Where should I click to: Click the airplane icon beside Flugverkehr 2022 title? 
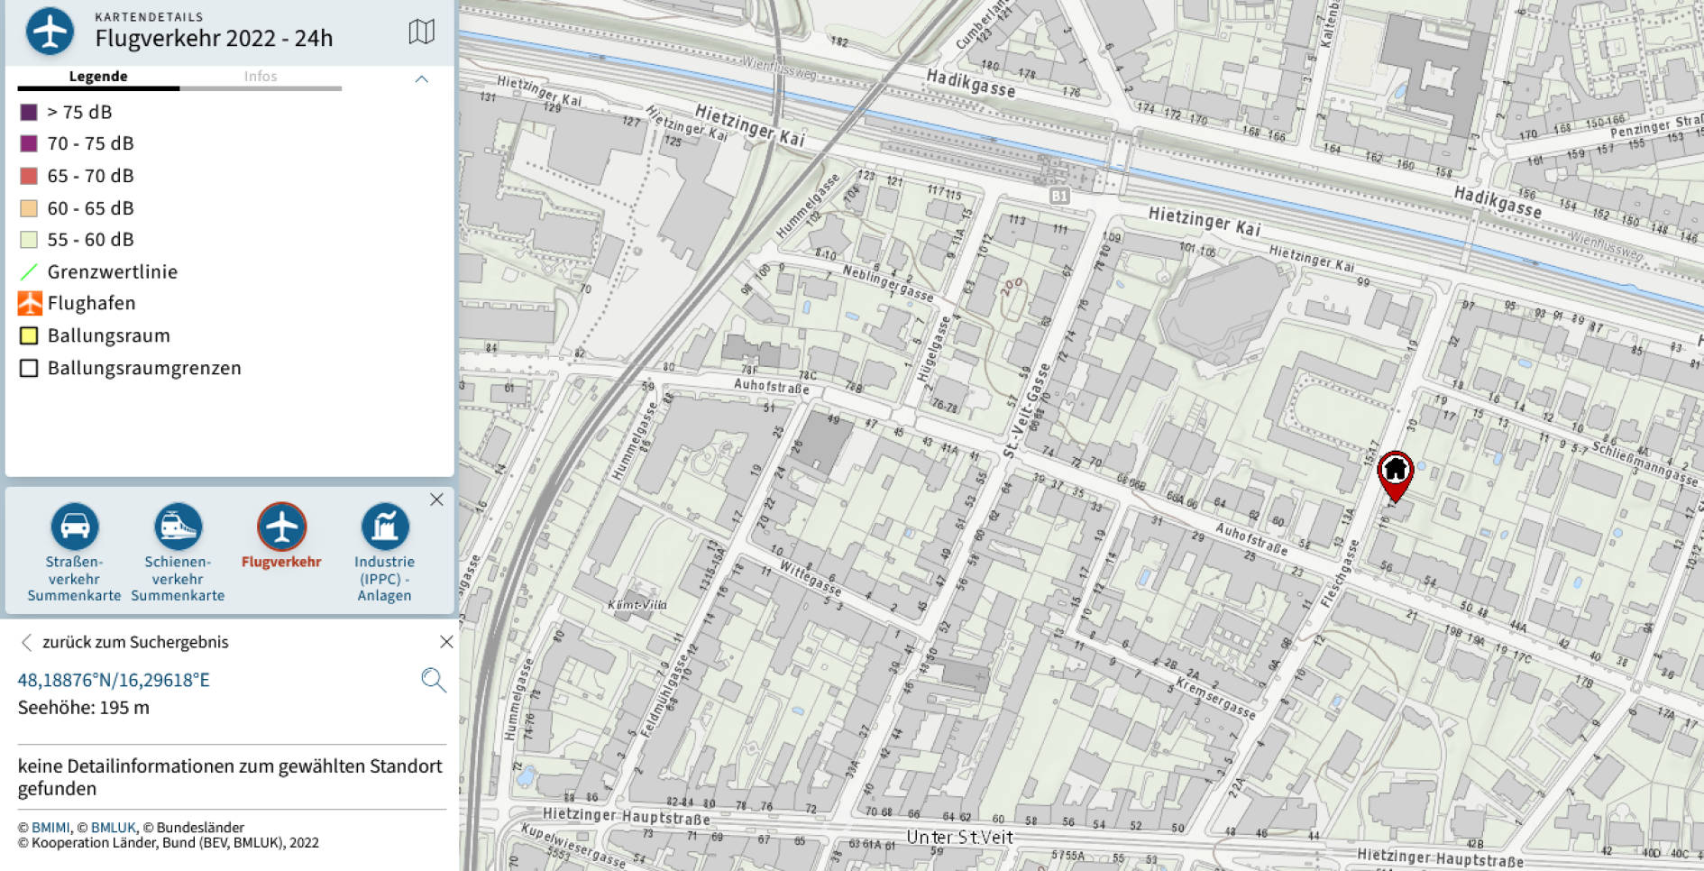click(50, 31)
